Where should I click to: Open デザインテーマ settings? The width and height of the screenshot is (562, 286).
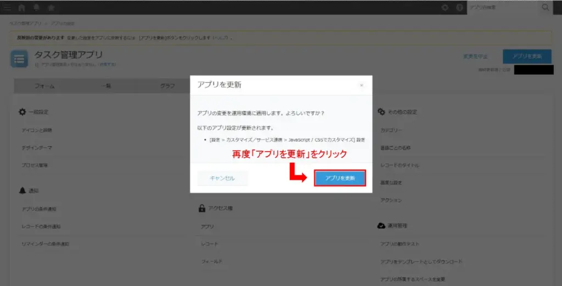(37, 148)
